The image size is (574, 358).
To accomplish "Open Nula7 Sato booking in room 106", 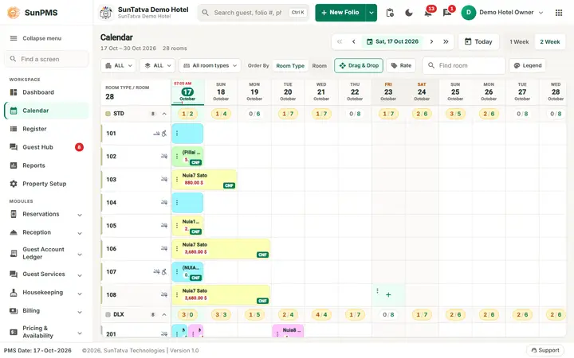I will 221,249.
